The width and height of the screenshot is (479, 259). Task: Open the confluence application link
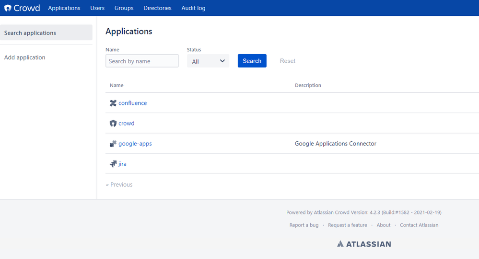click(x=133, y=103)
